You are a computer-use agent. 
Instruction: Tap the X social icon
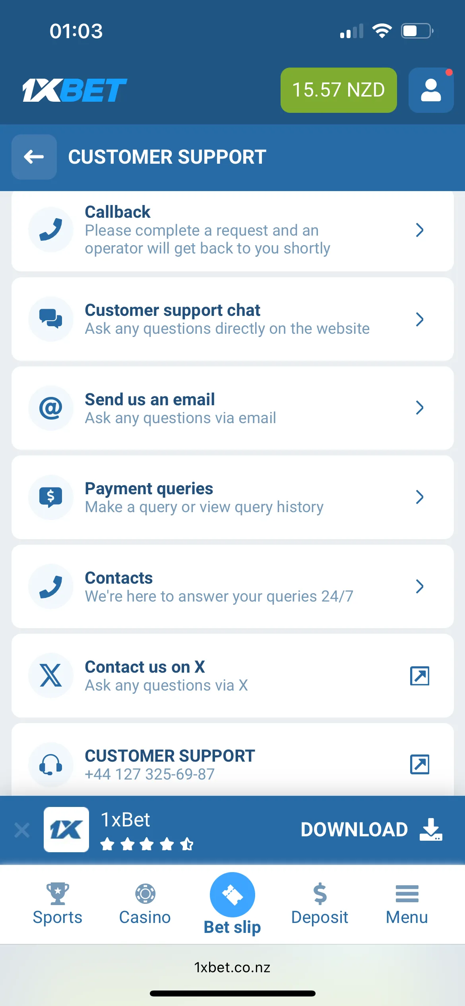pyautogui.click(x=51, y=675)
